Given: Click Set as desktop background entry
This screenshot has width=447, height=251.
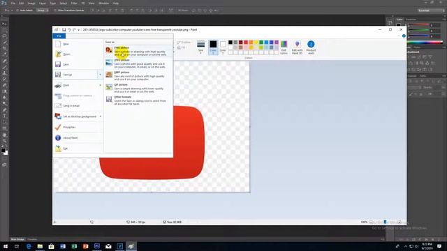Looking at the screenshot, I should (x=75, y=116).
